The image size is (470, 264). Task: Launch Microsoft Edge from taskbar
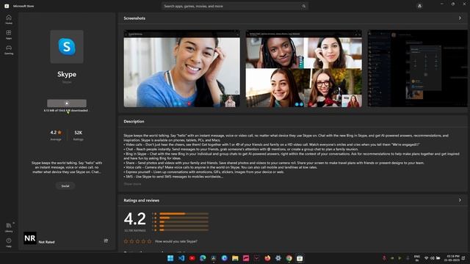(203, 258)
